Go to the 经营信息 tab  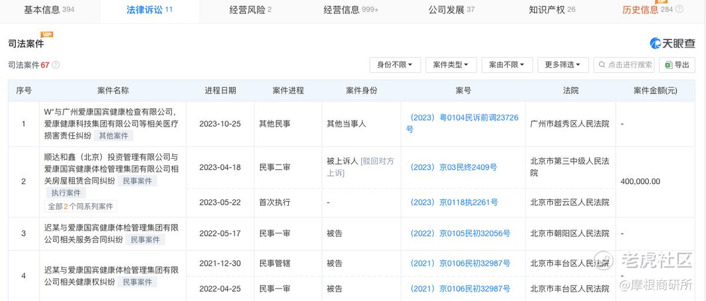[351, 10]
